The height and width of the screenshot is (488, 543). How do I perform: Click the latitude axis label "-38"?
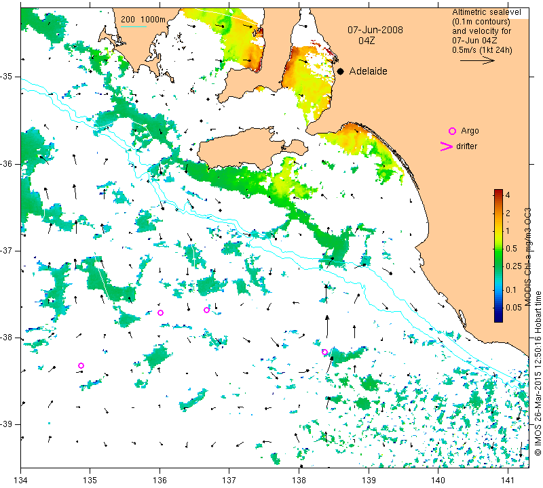(x=7, y=338)
